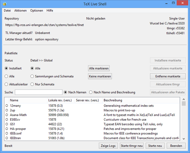Click Aktualisieren aller Pakete button
Viewport: 190px width, 153px height.
[168, 92]
